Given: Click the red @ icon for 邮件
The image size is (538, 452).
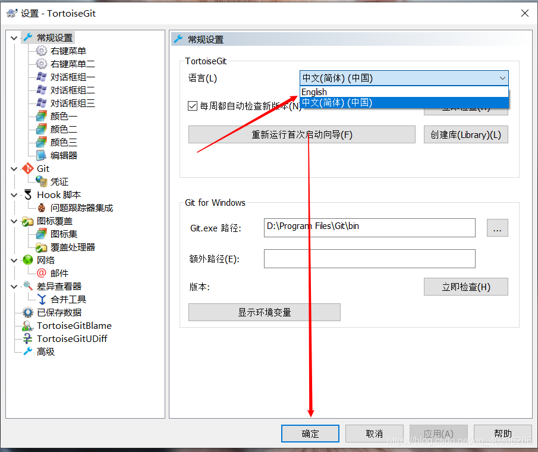Looking at the screenshot, I should tap(42, 273).
